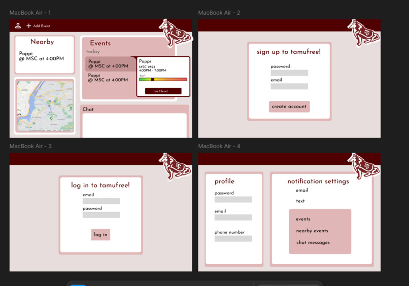Select the MacBook Air - 3 frame label
The width and height of the screenshot is (409, 286).
[x=30, y=146]
